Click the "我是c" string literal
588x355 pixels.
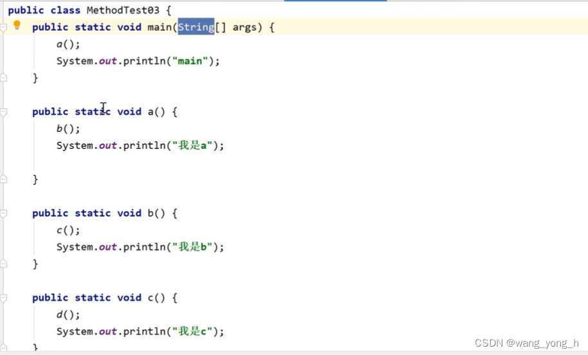pos(192,331)
